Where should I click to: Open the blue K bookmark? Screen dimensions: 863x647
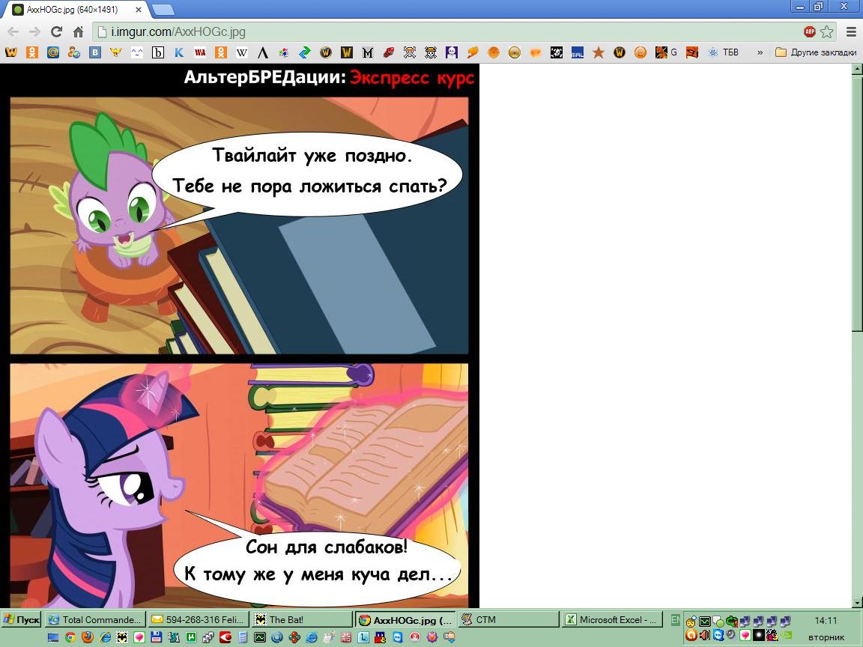pos(179,52)
